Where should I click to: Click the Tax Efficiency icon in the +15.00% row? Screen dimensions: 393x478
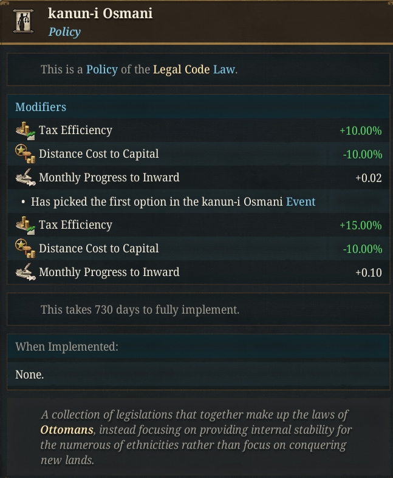(26, 225)
